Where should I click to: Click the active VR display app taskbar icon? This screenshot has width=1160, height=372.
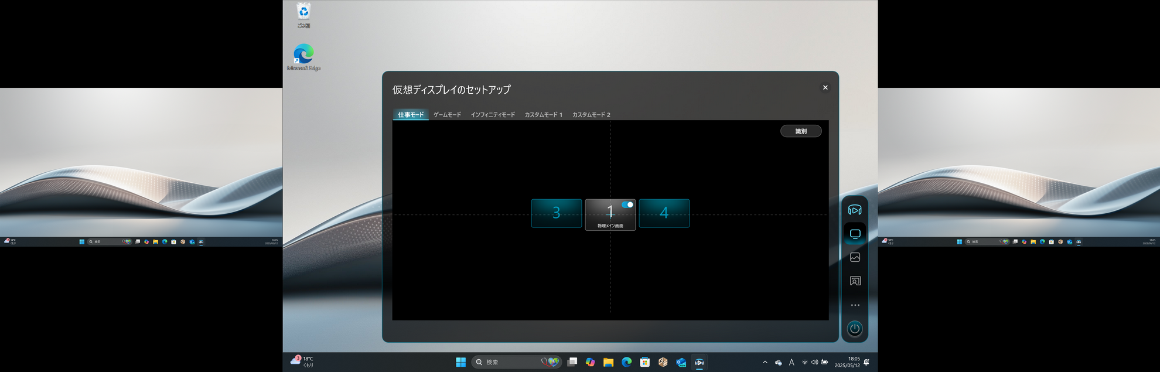[x=700, y=362]
